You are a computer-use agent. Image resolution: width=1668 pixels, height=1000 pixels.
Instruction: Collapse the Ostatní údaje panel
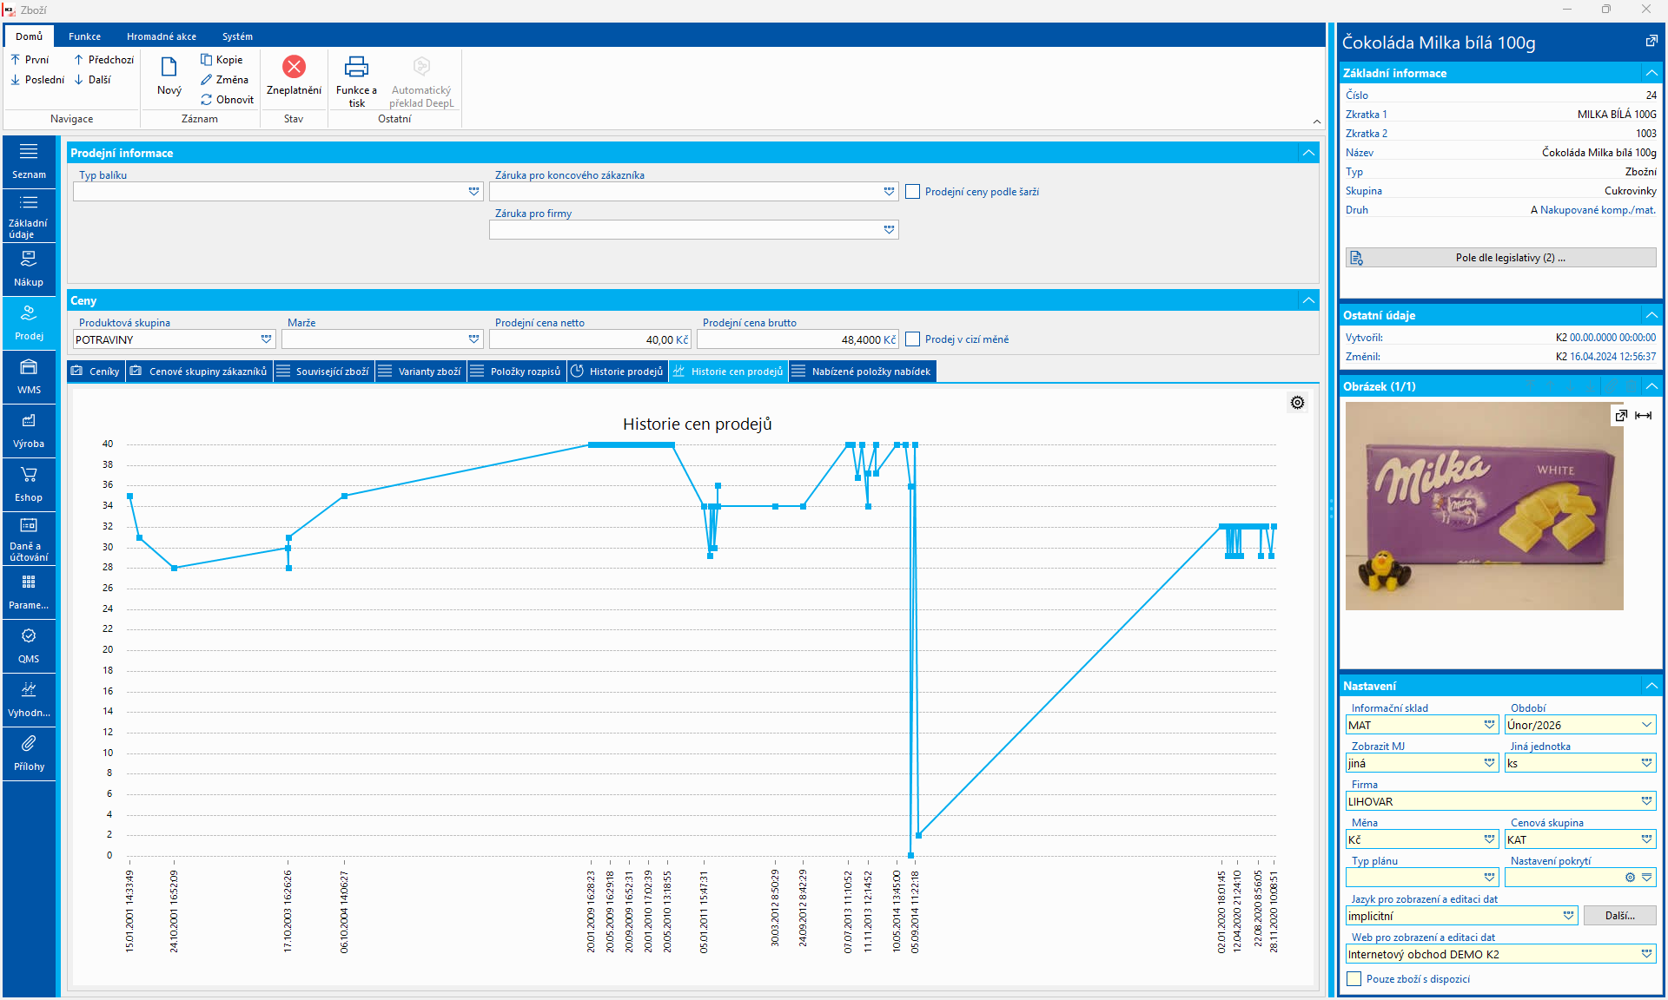coord(1651,315)
